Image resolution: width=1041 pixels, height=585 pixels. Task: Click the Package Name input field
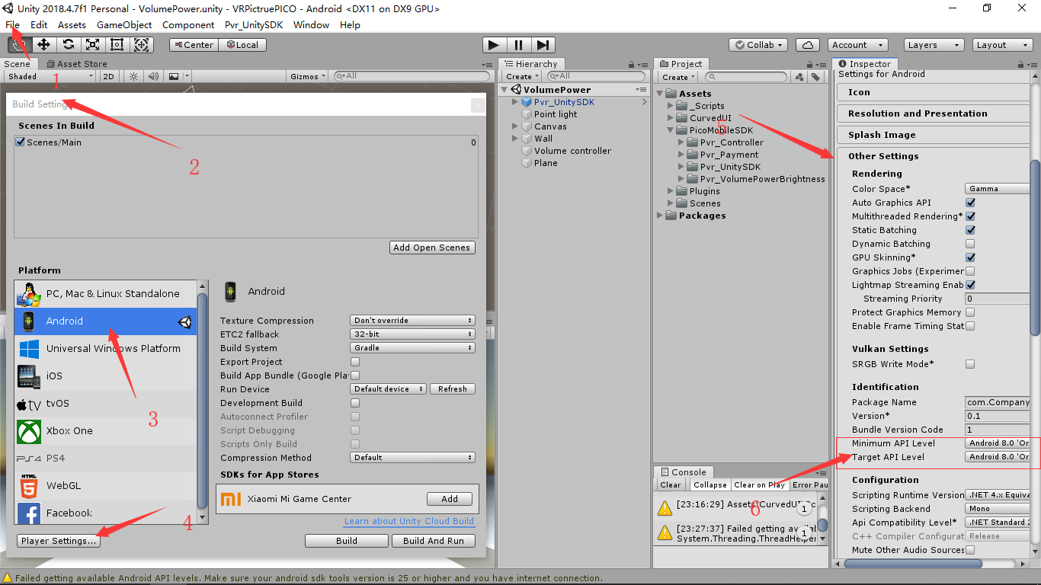(x=997, y=402)
